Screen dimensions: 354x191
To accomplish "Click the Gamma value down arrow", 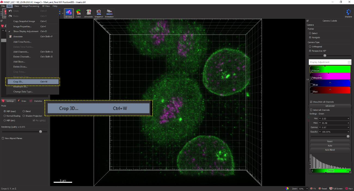I will [x=320, y=127].
